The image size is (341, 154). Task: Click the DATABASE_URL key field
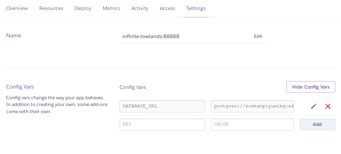click(x=162, y=106)
